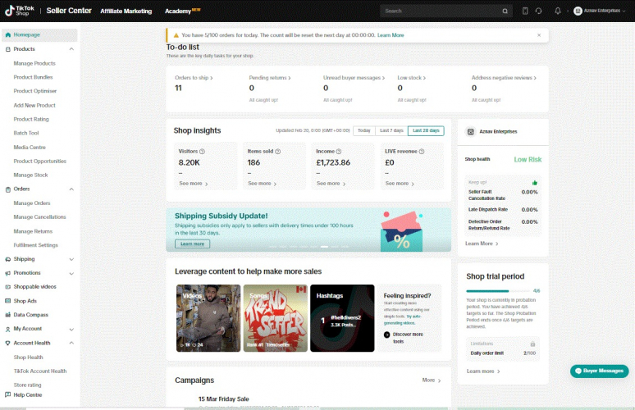Click the Help Centre icon
This screenshot has width=635, height=410.
coord(7,394)
